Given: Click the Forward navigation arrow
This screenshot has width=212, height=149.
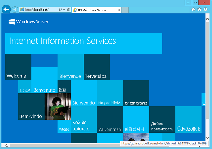Looking at the screenshot, I should (15, 10).
